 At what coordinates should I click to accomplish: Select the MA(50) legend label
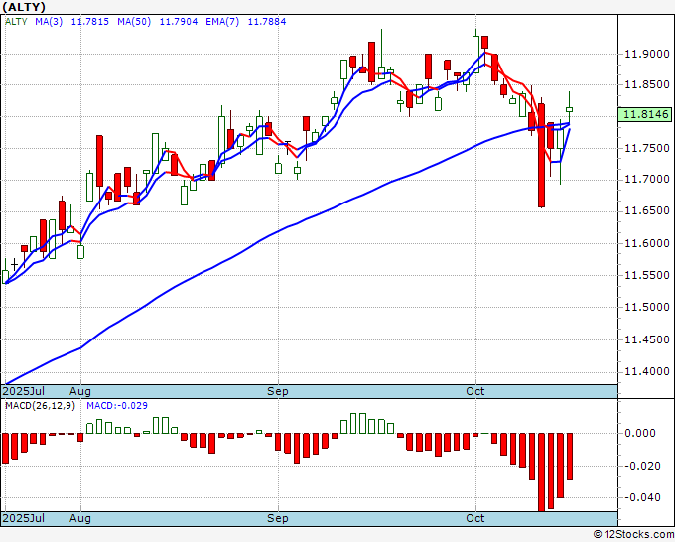134,22
